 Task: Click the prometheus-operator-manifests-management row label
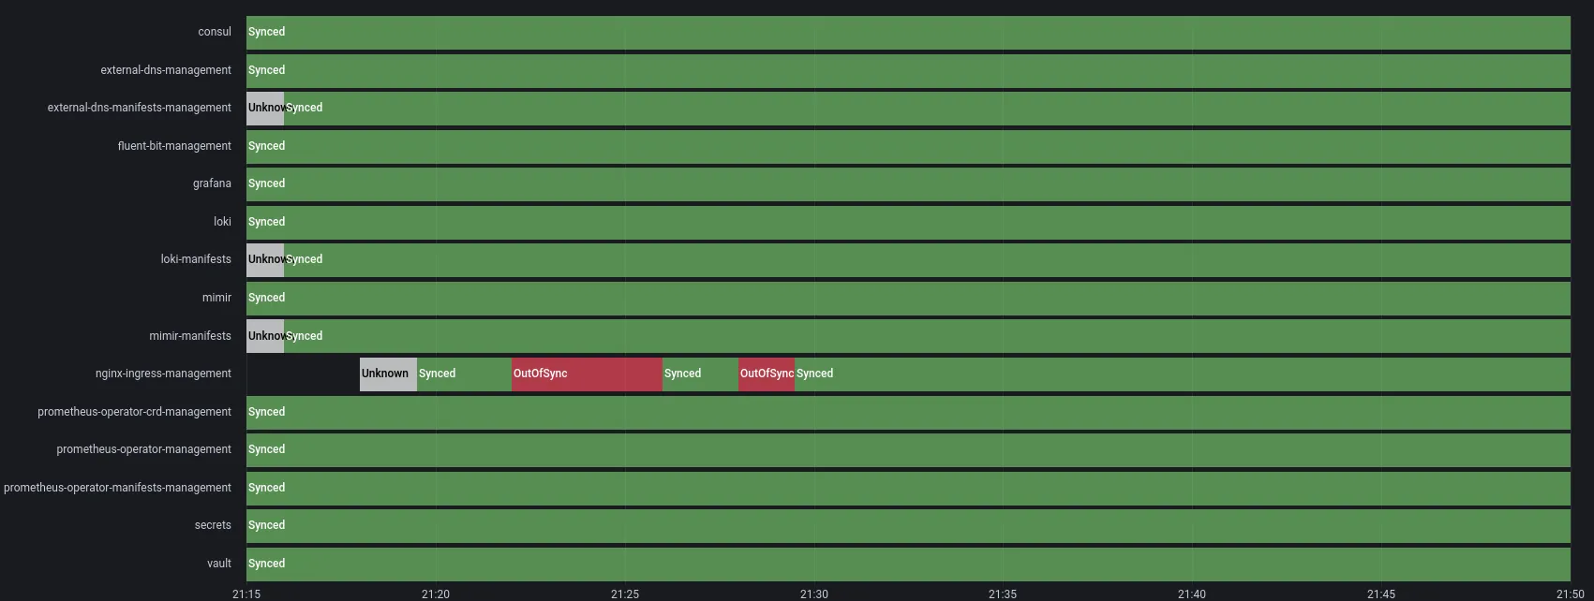pyautogui.click(x=117, y=488)
